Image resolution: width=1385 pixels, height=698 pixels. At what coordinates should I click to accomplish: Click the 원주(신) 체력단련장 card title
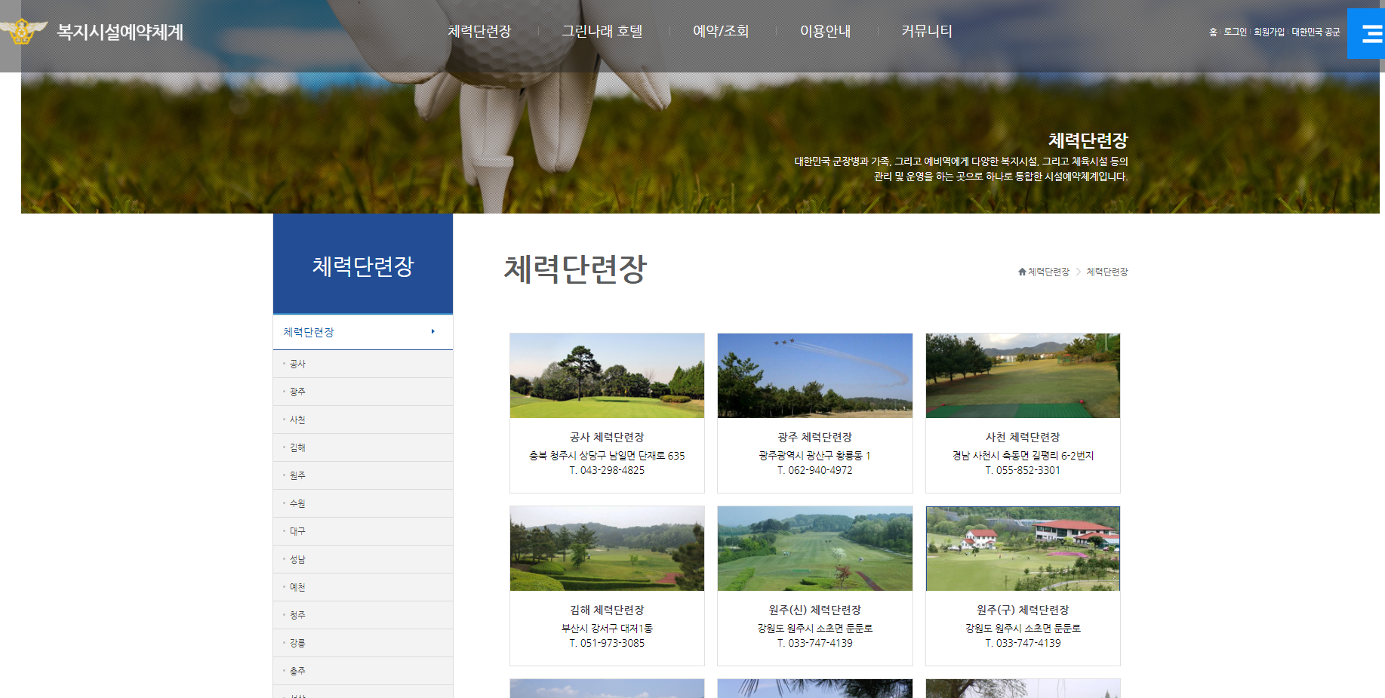click(x=815, y=610)
